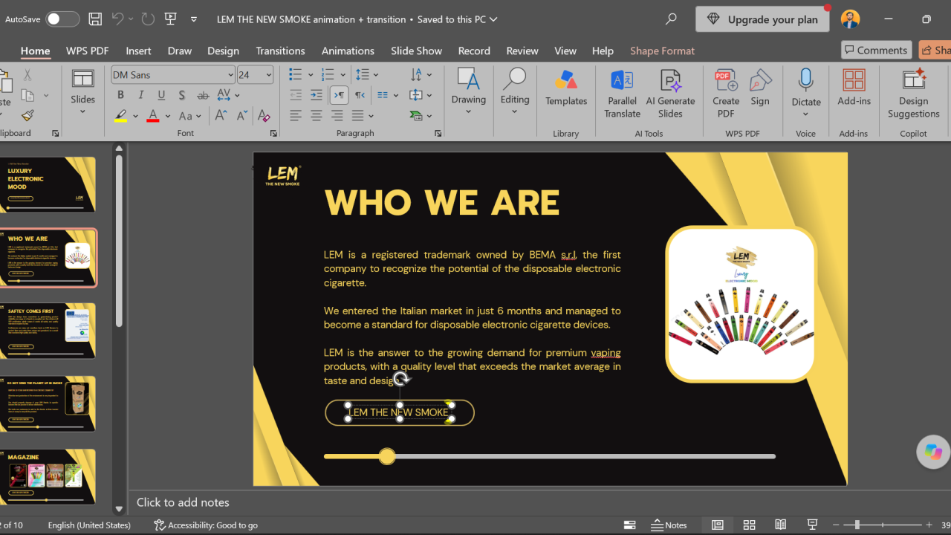Toggle Italic formatting
The height and width of the screenshot is (535, 951).
(141, 95)
